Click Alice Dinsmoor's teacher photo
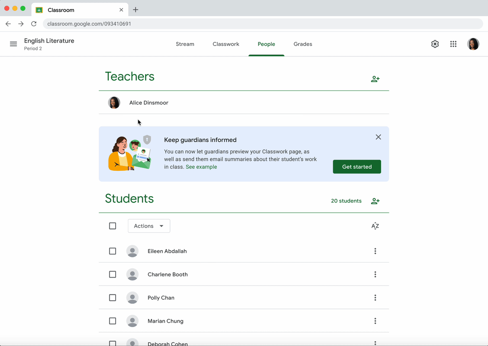Screen dimensions: 488x346 click(x=114, y=103)
